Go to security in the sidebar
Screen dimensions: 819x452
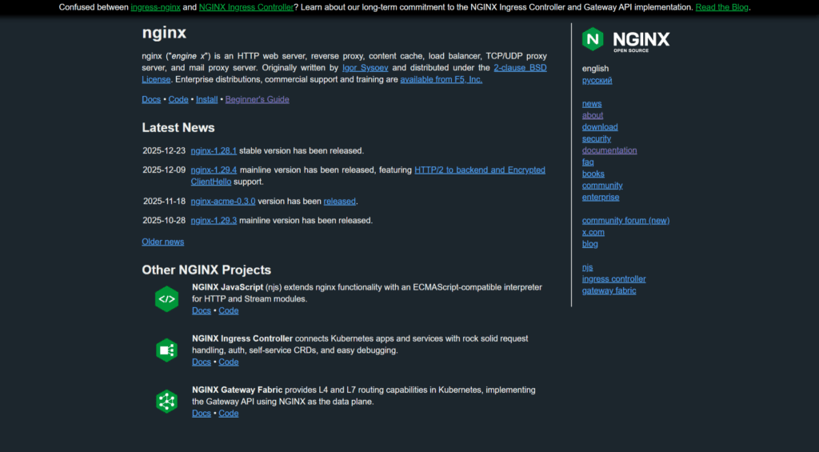pos(597,139)
